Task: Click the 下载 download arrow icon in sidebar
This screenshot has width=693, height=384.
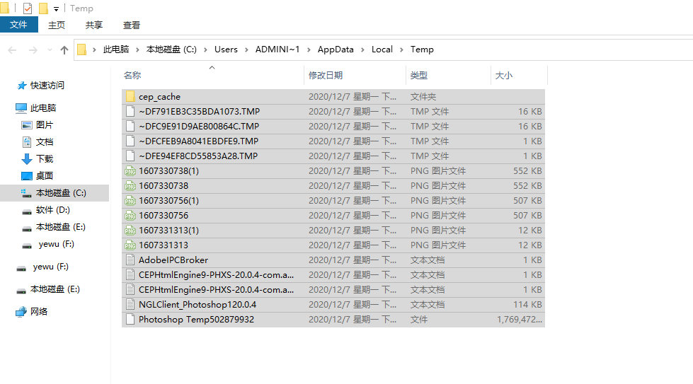Action: pyautogui.click(x=27, y=159)
